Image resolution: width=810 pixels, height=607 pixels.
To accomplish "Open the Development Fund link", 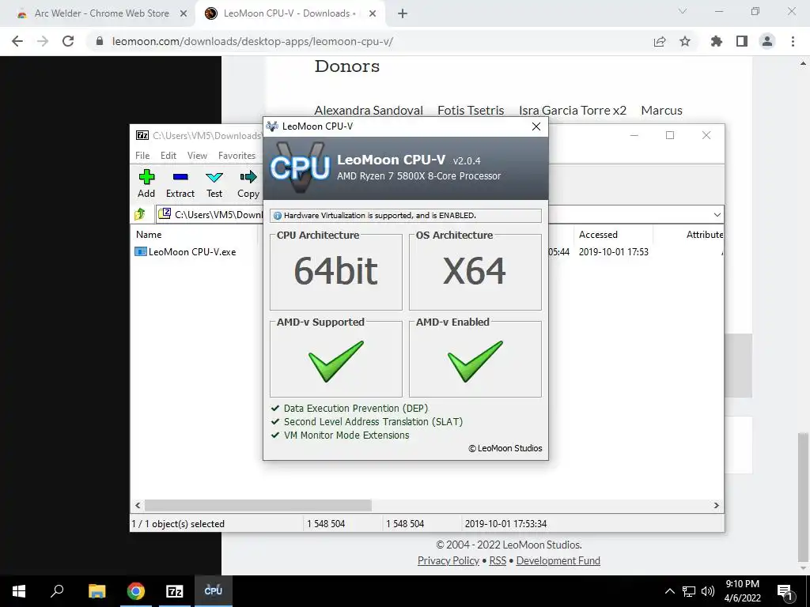I will pyautogui.click(x=558, y=560).
